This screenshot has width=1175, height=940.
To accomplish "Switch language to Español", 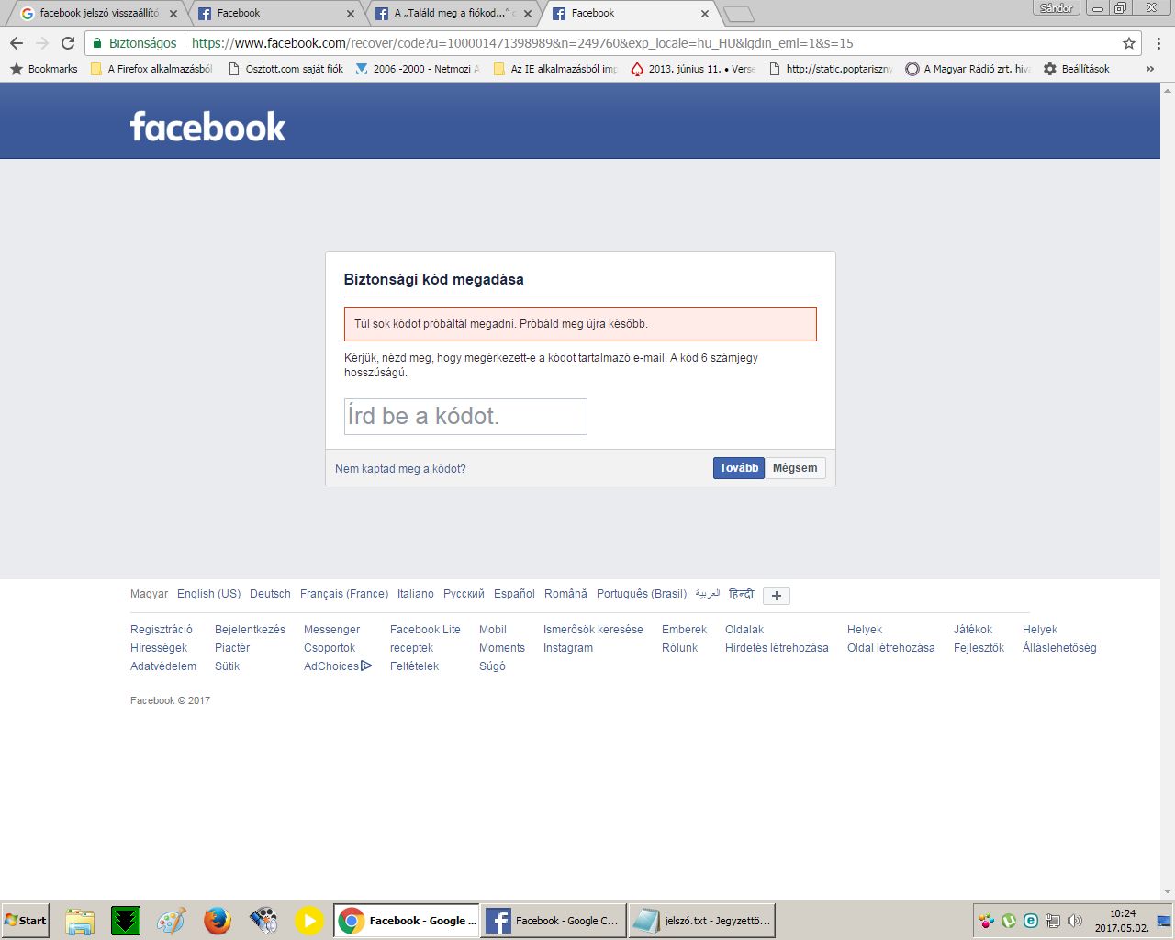I will point(514,594).
